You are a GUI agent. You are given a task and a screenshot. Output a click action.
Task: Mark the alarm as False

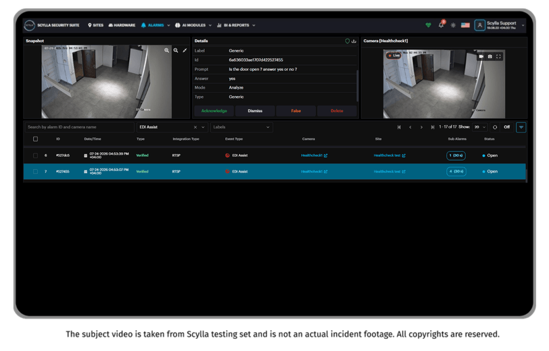296,111
